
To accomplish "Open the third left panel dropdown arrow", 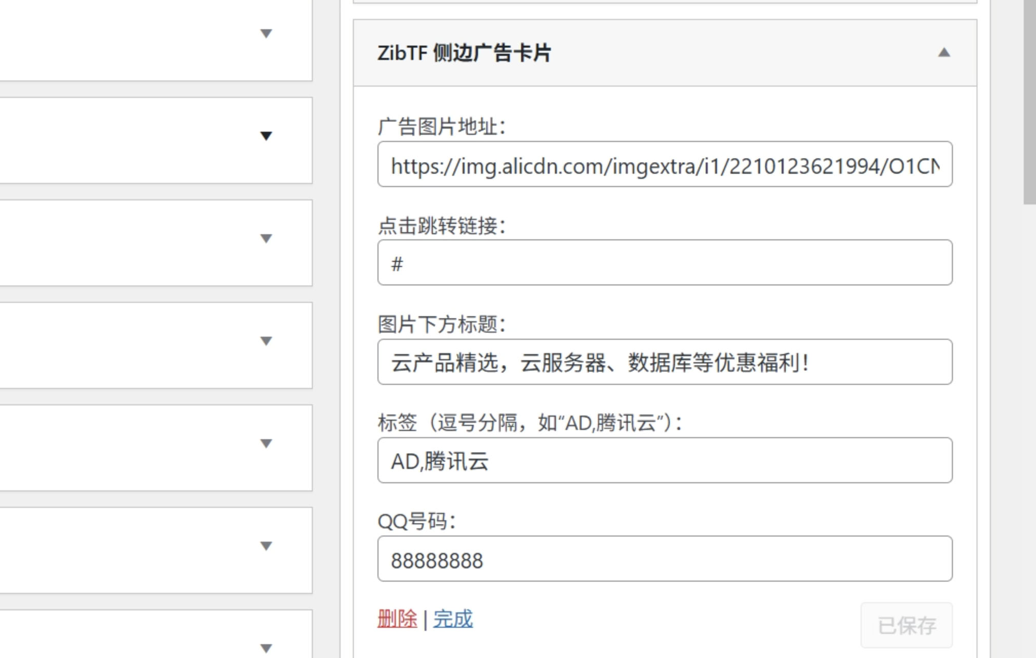I will 266,238.
